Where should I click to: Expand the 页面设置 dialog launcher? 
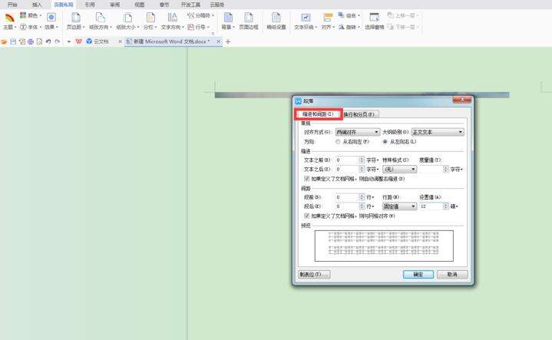(x=213, y=34)
